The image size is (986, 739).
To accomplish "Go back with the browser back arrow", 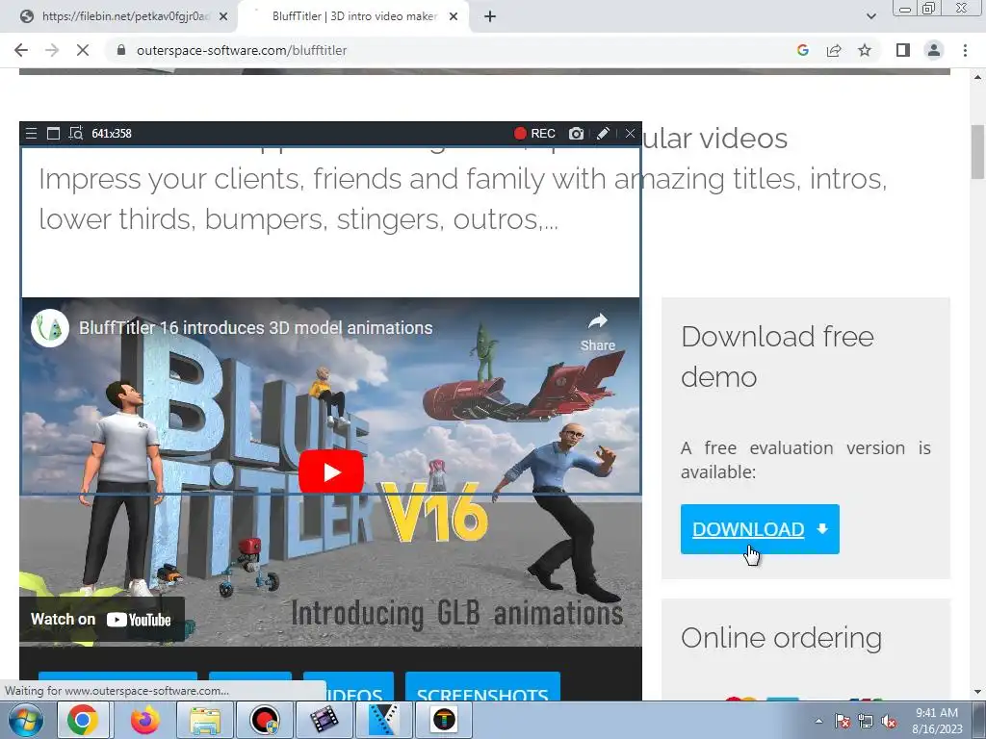I will tap(21, 50).
